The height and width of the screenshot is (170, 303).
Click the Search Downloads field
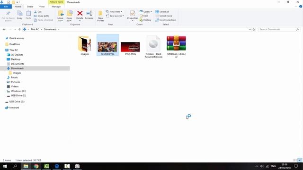[x=279, y=29]
